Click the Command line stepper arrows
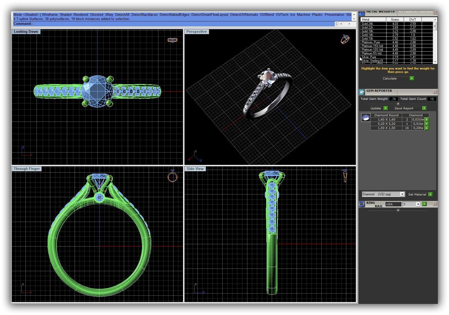This screenshot has width=449, height=315. point(337,24)
